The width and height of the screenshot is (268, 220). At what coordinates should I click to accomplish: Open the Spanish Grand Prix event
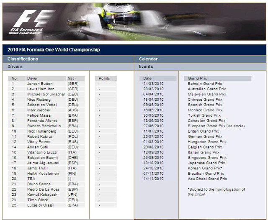coord(205,105)
